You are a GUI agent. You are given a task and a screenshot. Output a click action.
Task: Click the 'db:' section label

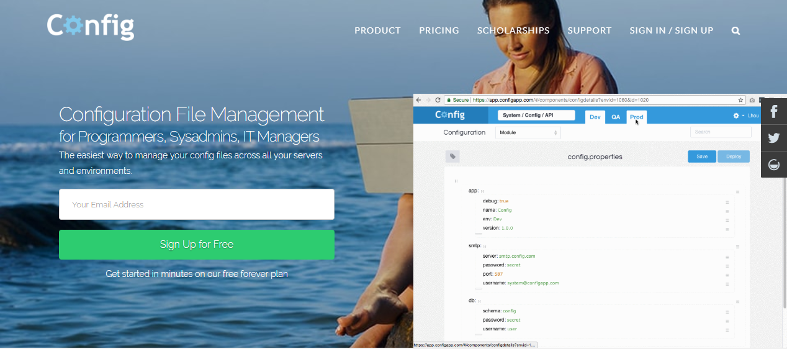(472, 301)
